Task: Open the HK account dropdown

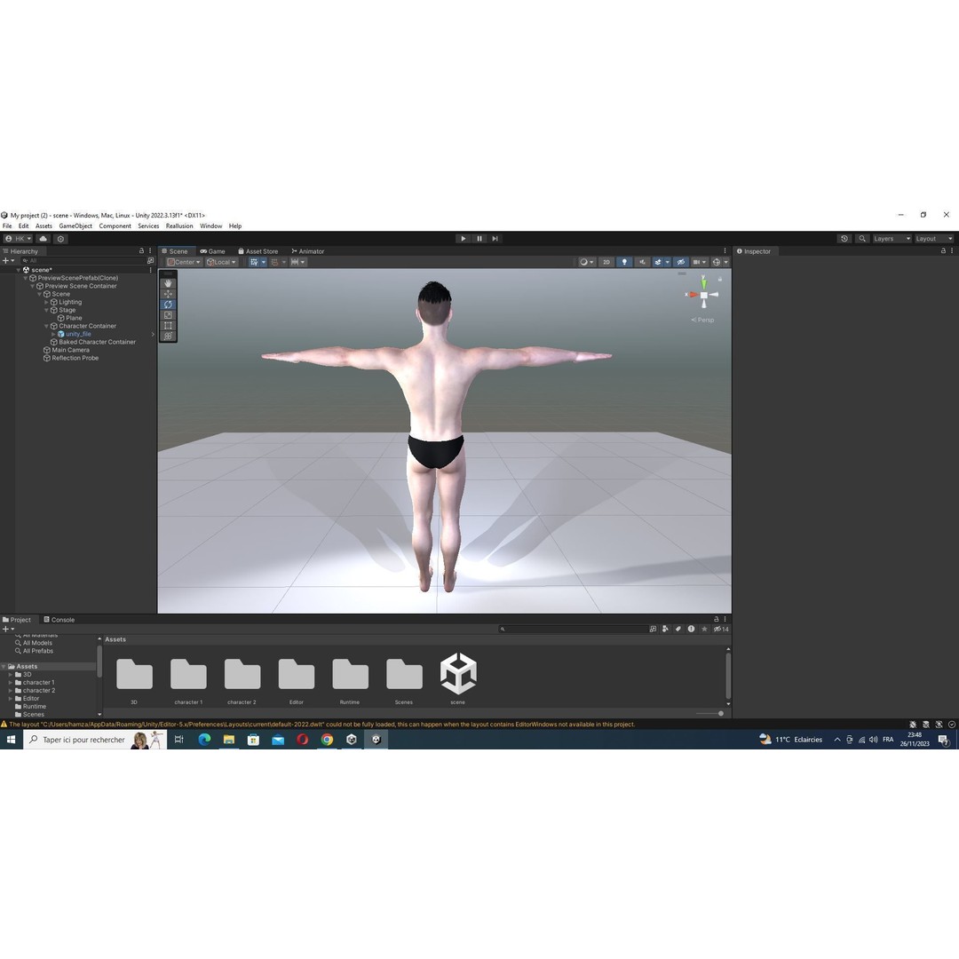Action: (19, 239)
